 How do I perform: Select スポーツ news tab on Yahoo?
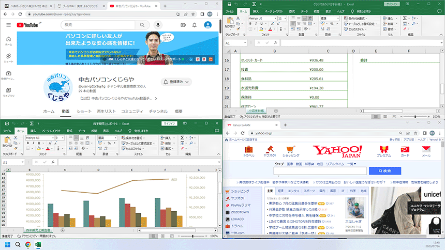pos(309,191)
